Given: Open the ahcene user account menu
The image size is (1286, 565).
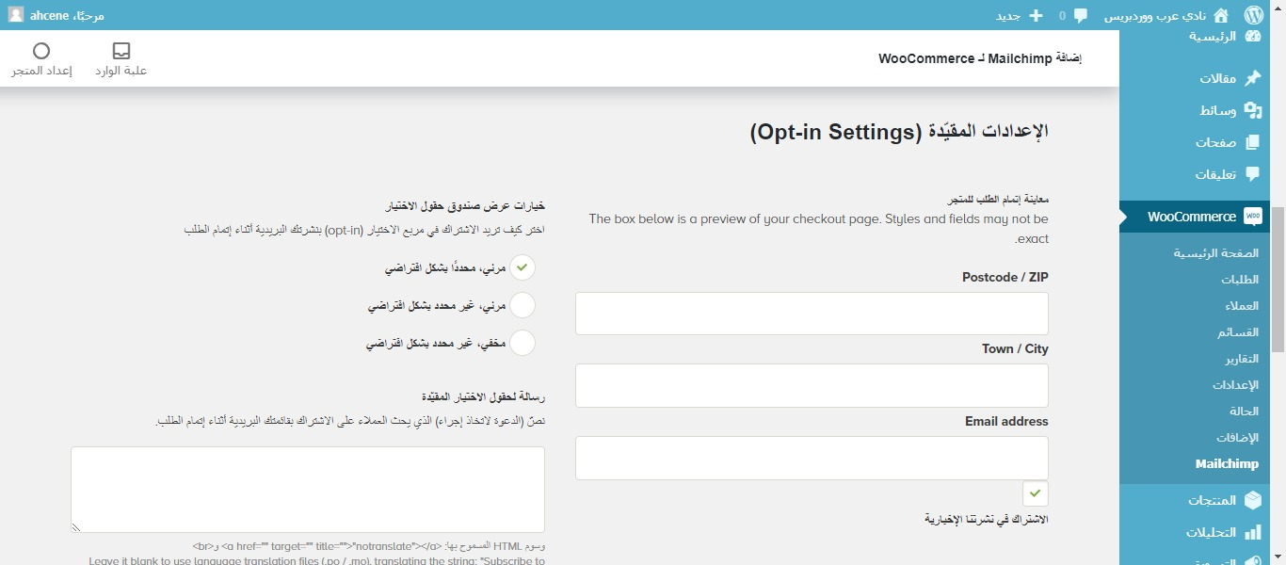Looking at the screenshot, I should 56,15.
